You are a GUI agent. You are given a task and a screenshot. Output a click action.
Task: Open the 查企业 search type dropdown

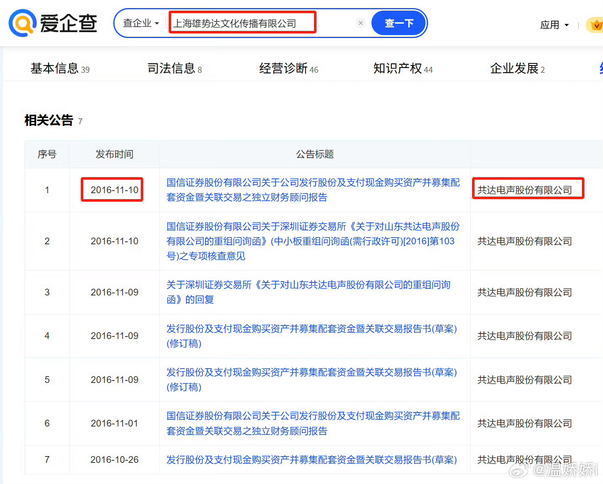tap(141, 23)
